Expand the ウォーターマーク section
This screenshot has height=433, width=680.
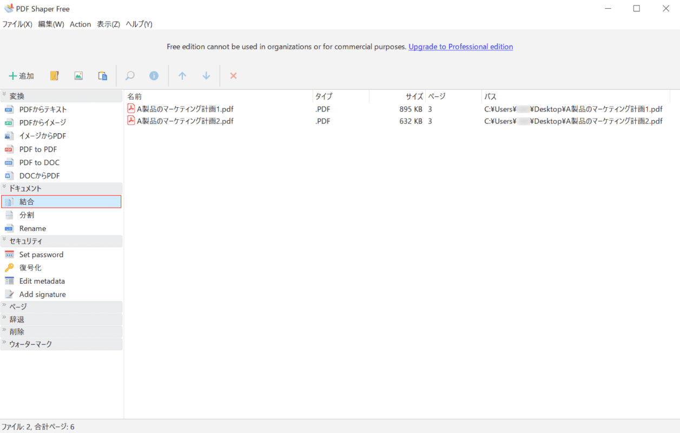tap(62, 344)
